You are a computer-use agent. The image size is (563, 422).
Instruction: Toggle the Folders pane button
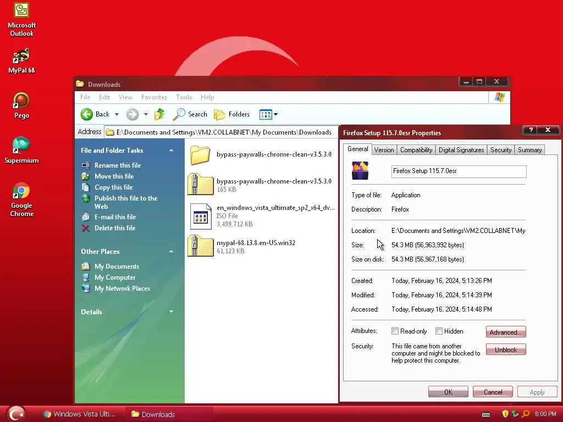231,114
